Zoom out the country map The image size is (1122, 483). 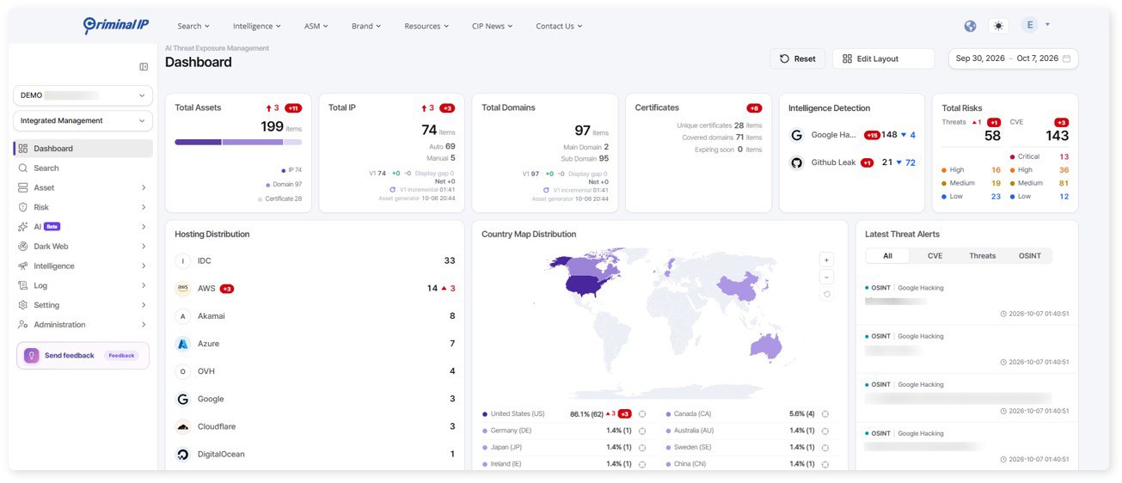[x=826, y=277]
